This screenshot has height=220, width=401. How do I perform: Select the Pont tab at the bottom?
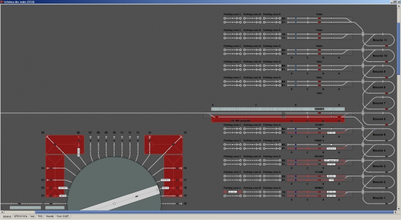click(63, 216)
